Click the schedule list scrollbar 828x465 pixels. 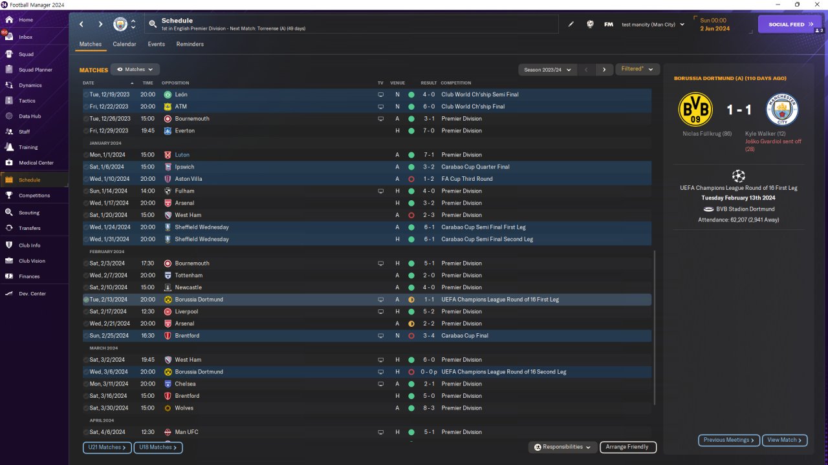pos(655,328)
